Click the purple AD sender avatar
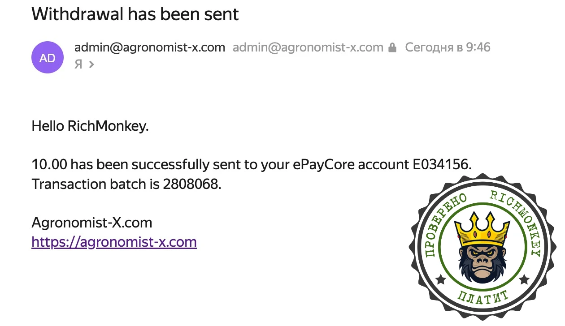This screenshot has width=565, height=326. [x=47, y=57]
